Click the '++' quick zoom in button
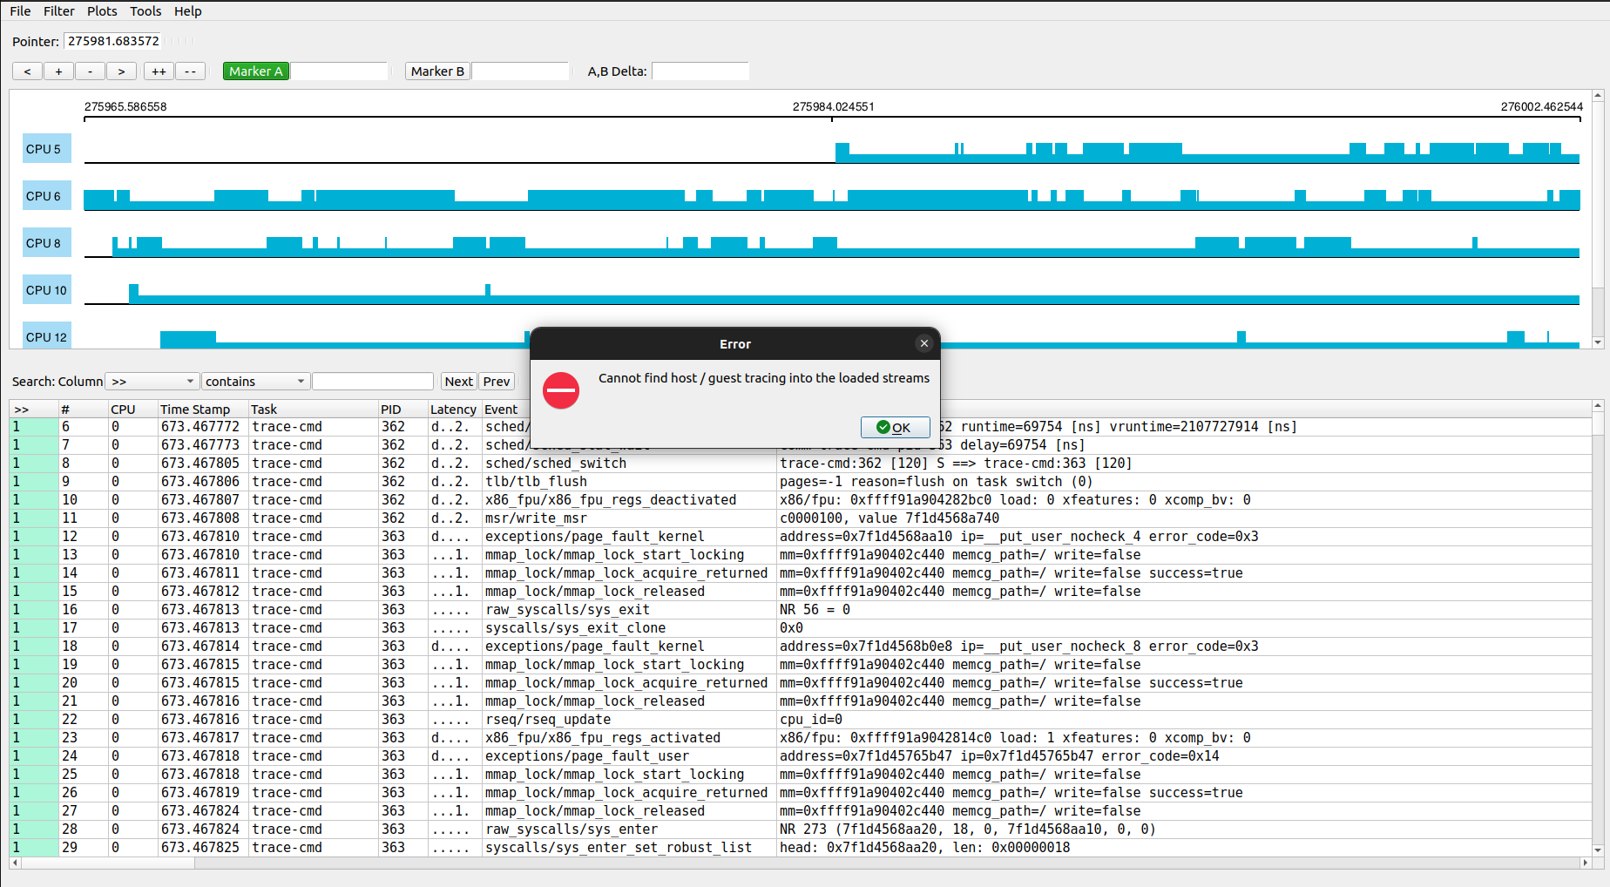This screenshot has width=1610, height=887. [159, 71]
